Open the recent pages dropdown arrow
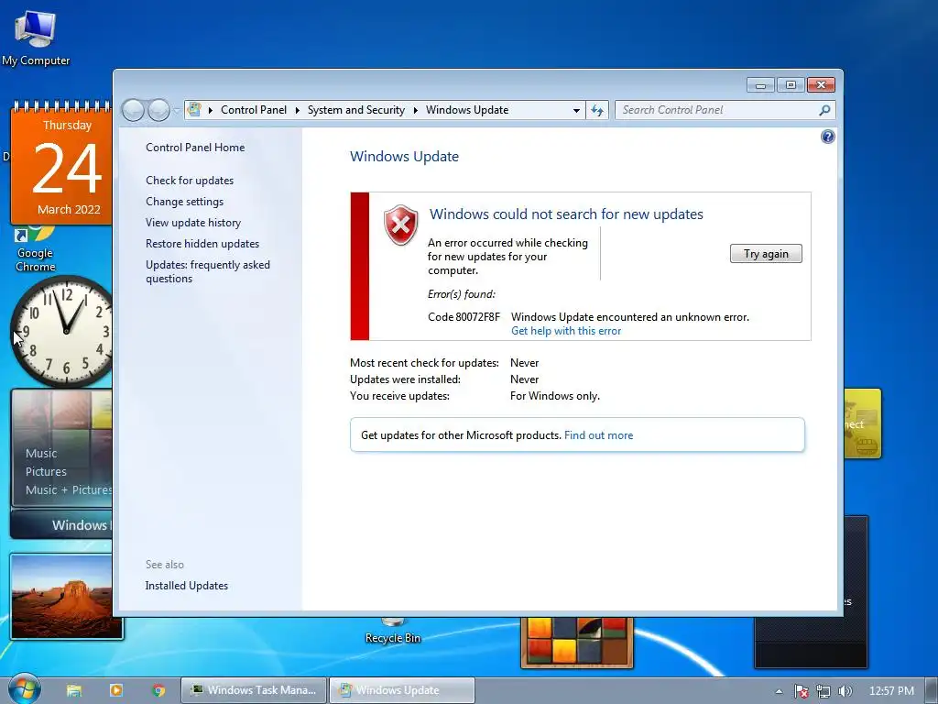Viewport: 938px width, 704px height. pos(177,111)
